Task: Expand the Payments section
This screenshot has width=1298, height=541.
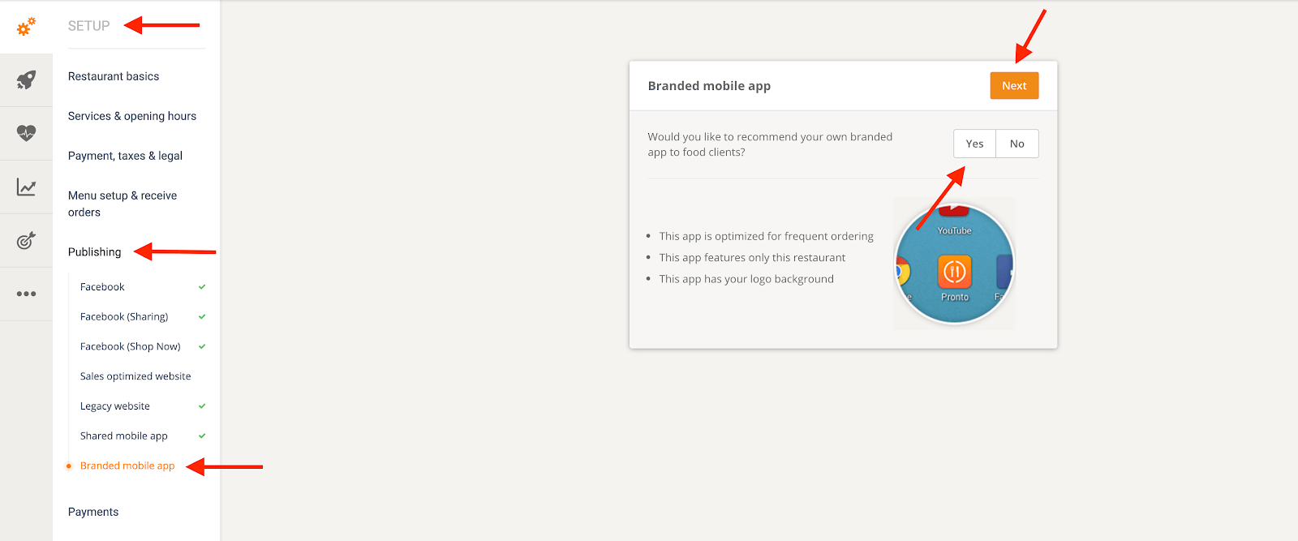Action: point(93,512)
